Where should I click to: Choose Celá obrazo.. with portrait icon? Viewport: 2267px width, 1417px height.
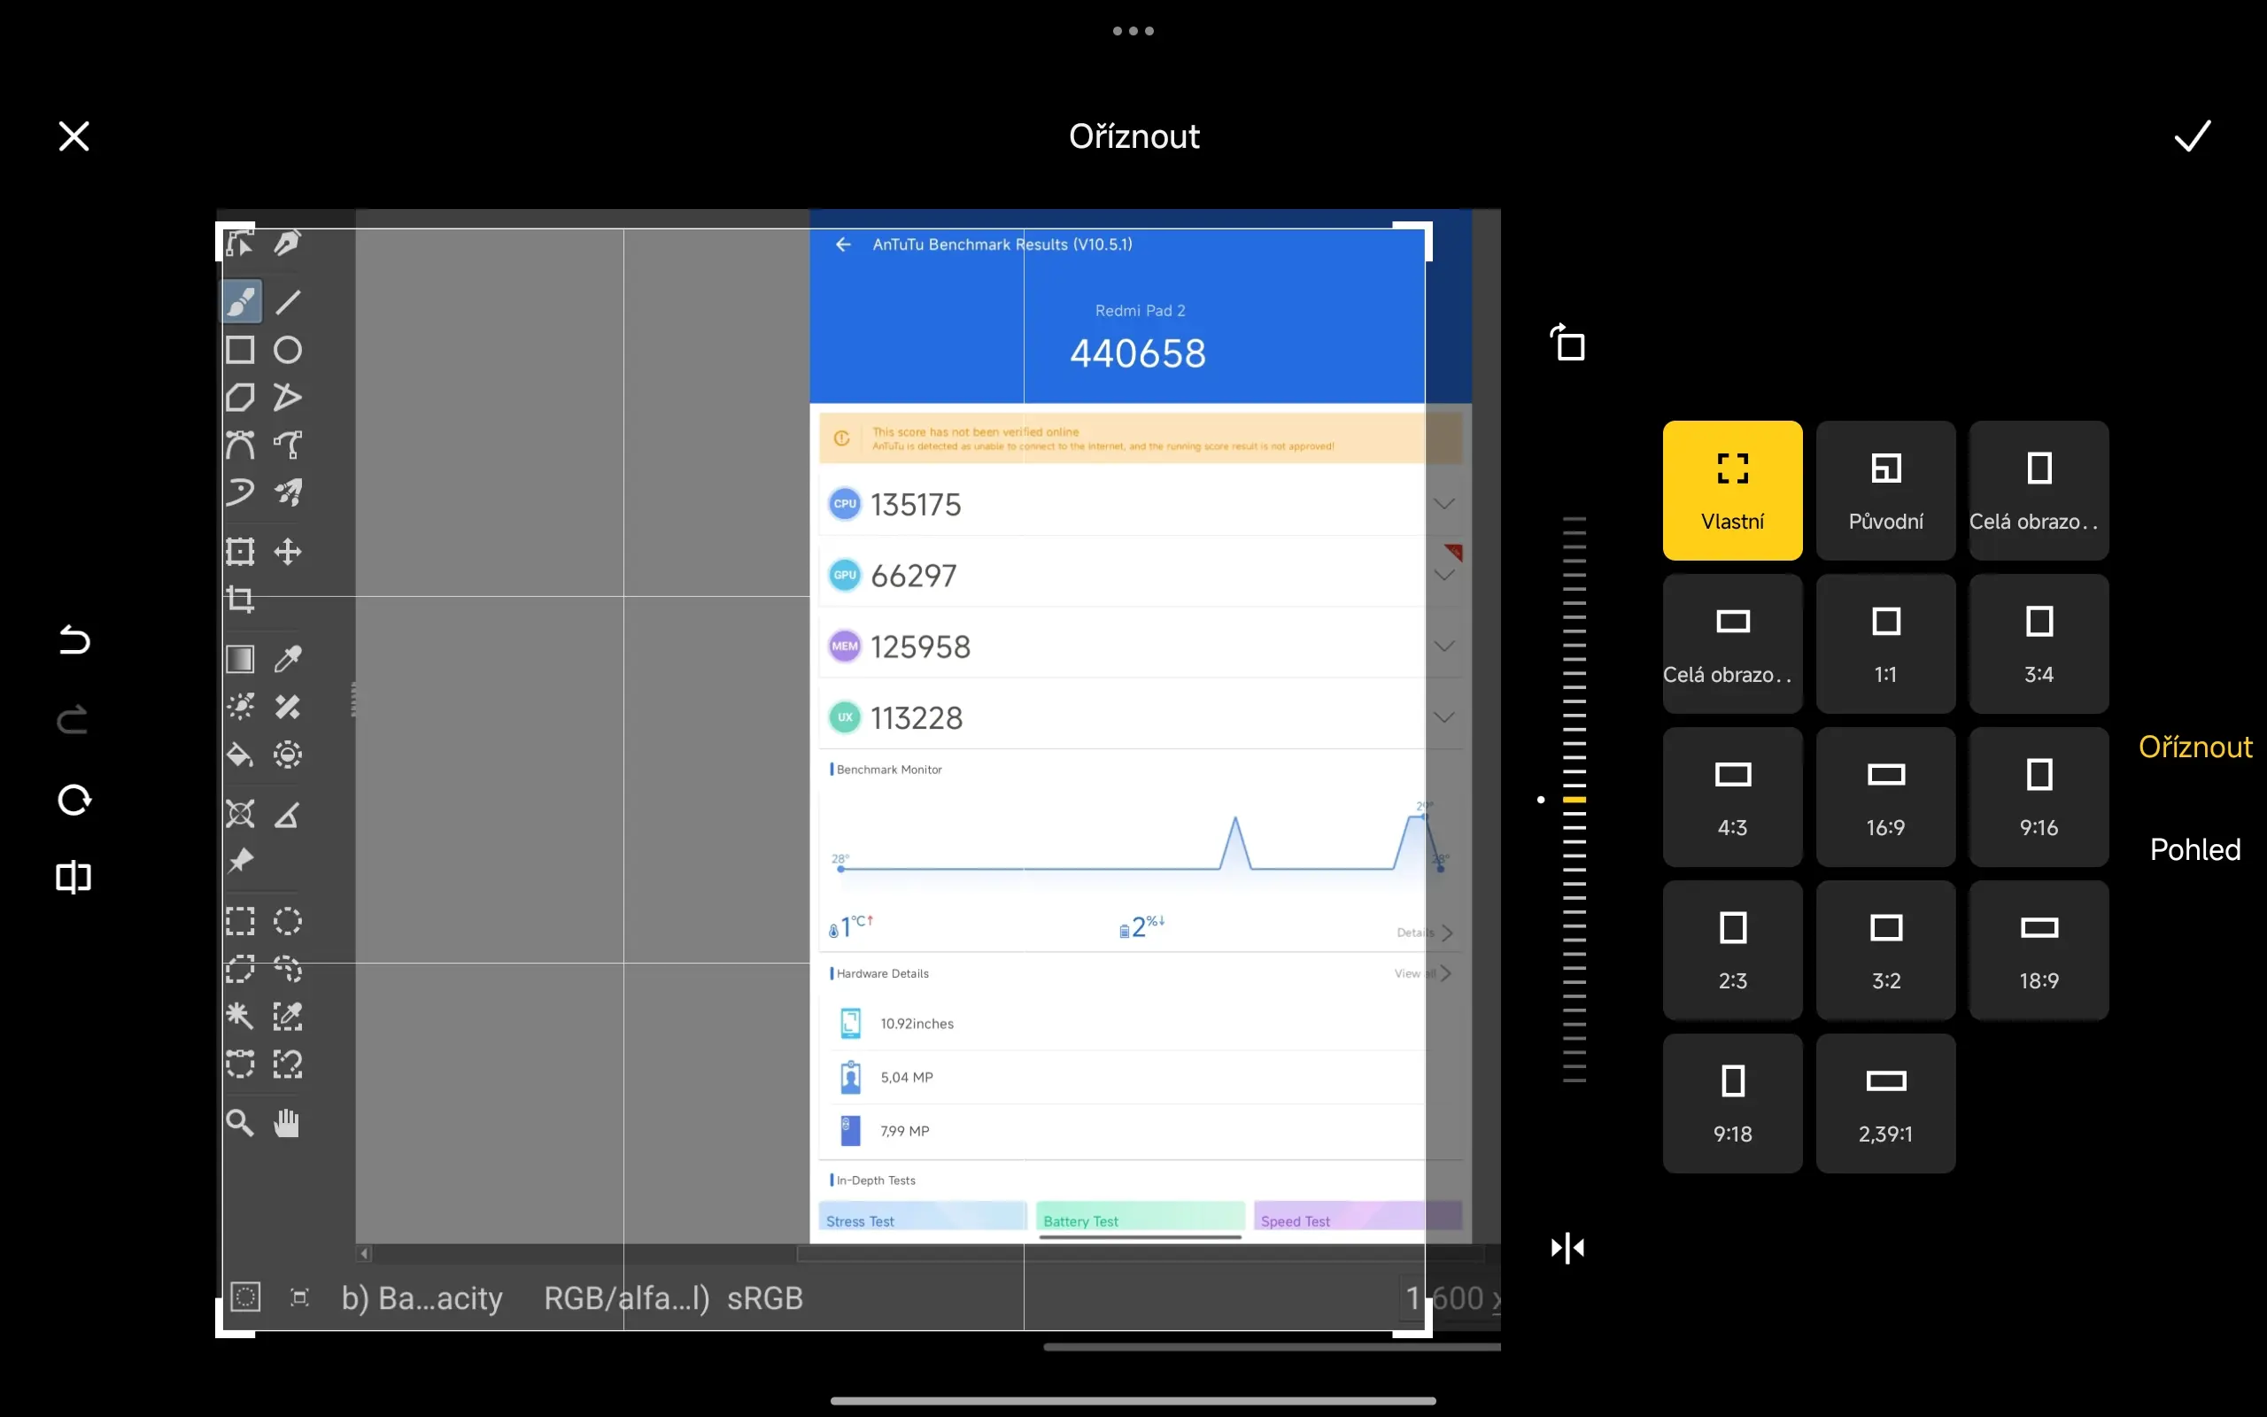point(2039,490)
